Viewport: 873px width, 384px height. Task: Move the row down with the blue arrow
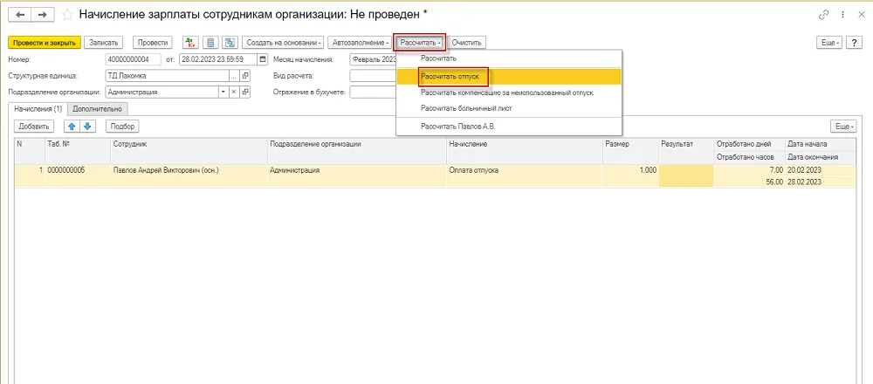click(x=86, y=127)
